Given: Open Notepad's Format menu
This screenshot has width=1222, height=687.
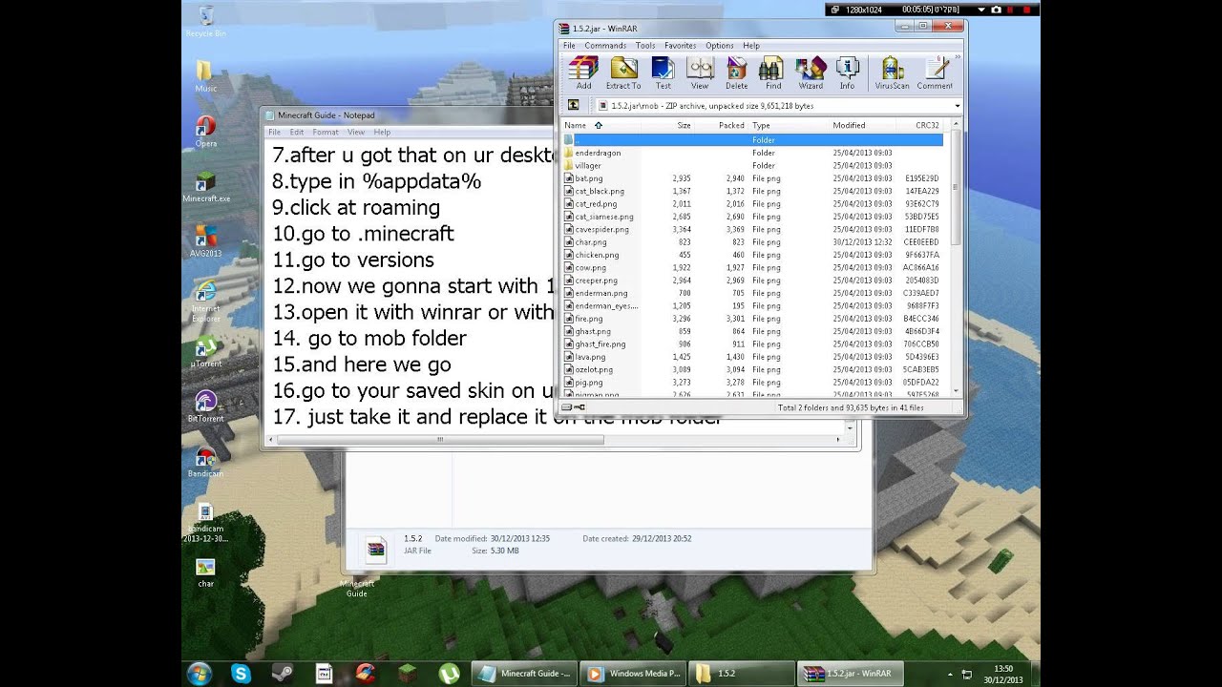Looking at the screenshot, I should [x=326, y=132].
